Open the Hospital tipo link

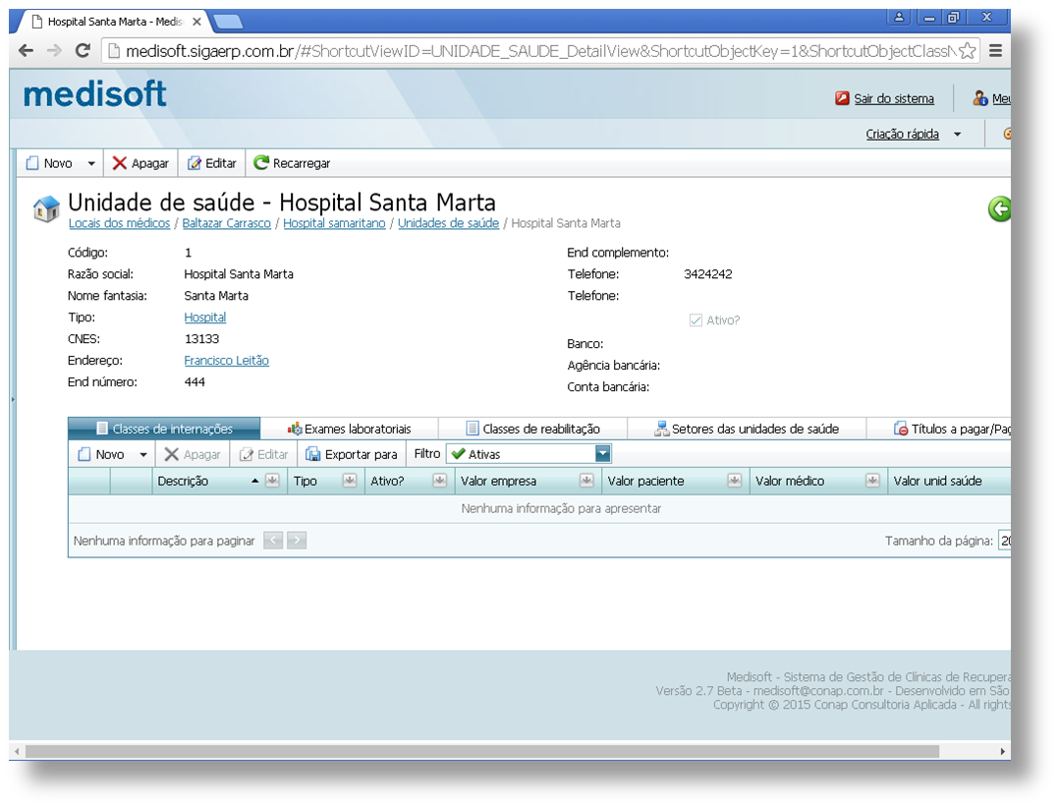[205, 317]
